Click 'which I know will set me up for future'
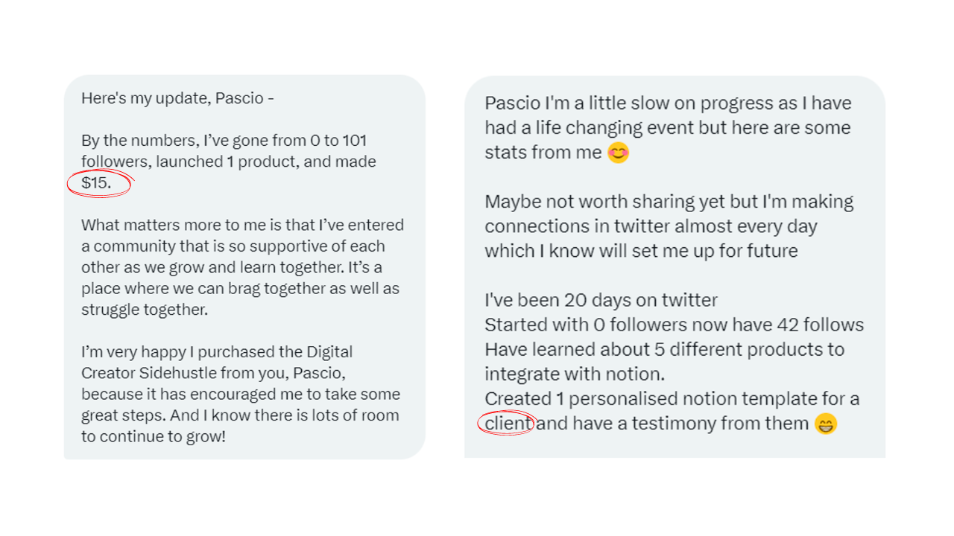The width and height of the screenshot is (954, 536). click(x=641, y=251)
